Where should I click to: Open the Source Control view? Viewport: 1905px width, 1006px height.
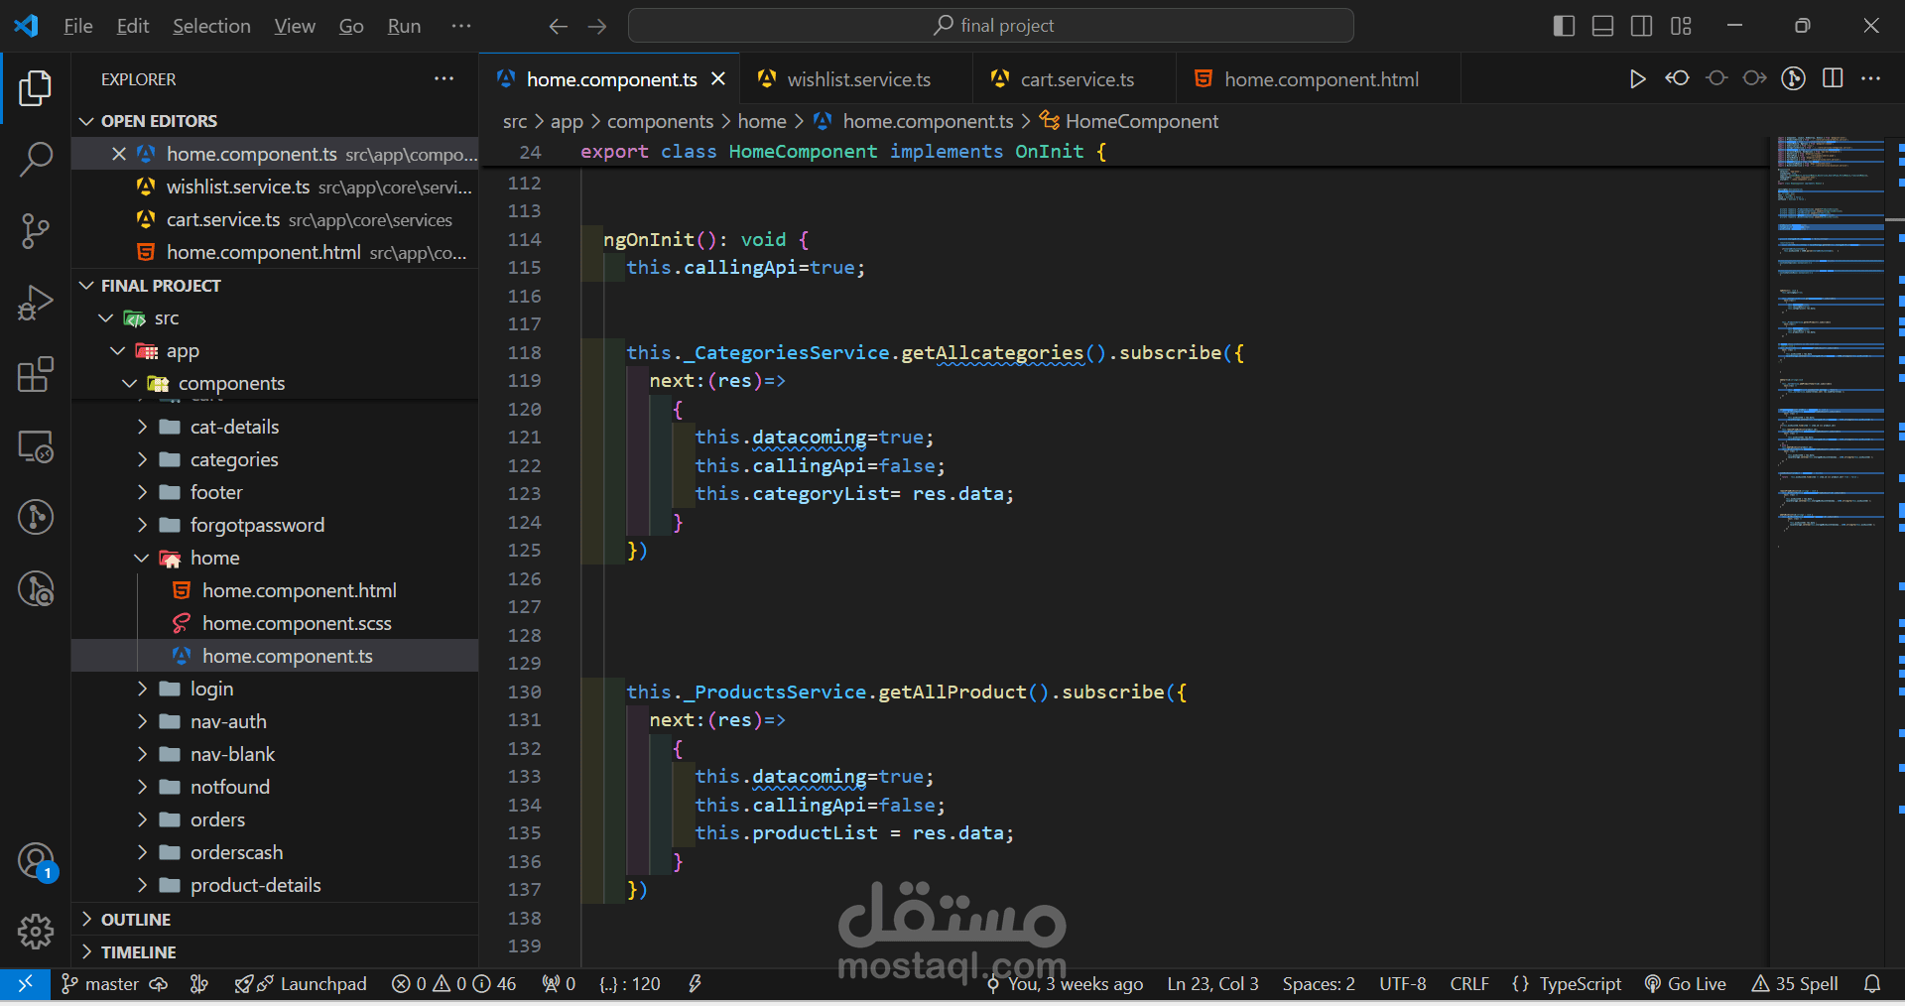36,231
